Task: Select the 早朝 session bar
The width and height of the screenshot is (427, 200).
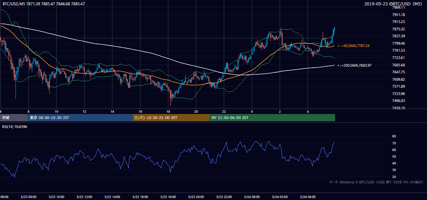Action: 14,117
